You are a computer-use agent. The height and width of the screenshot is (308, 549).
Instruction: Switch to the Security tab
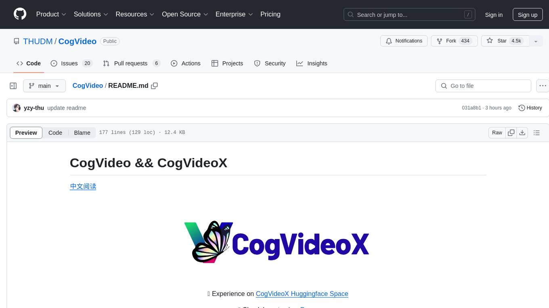coord(270,63)
